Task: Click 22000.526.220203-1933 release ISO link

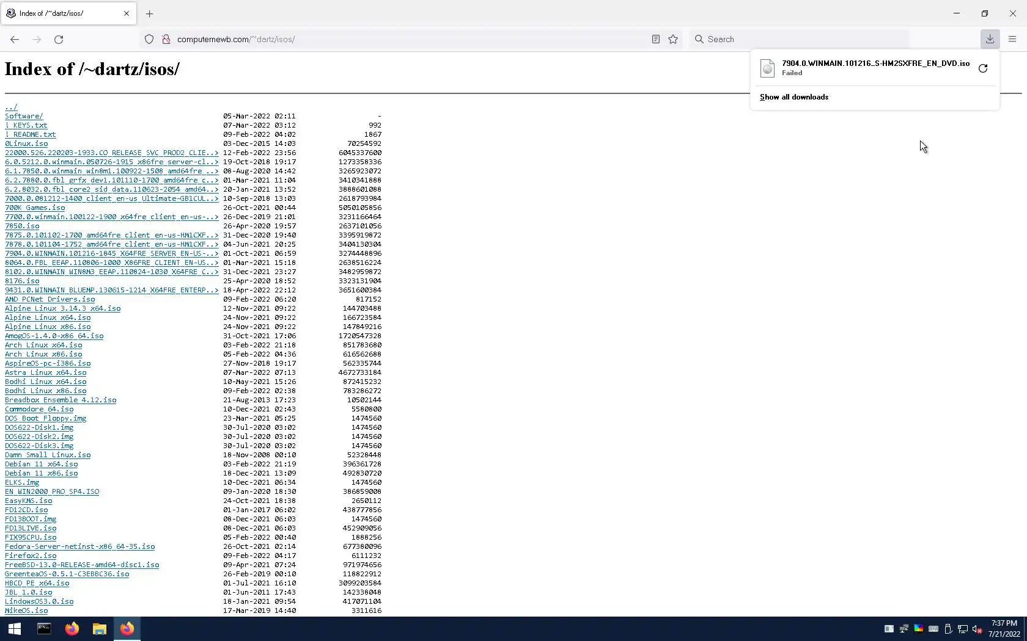Action: point(112,153)
